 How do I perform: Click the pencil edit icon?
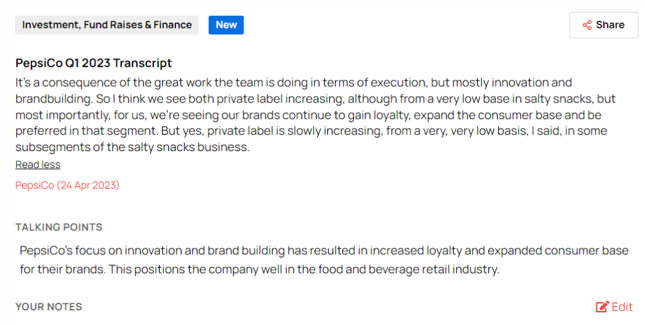(602, 307)
